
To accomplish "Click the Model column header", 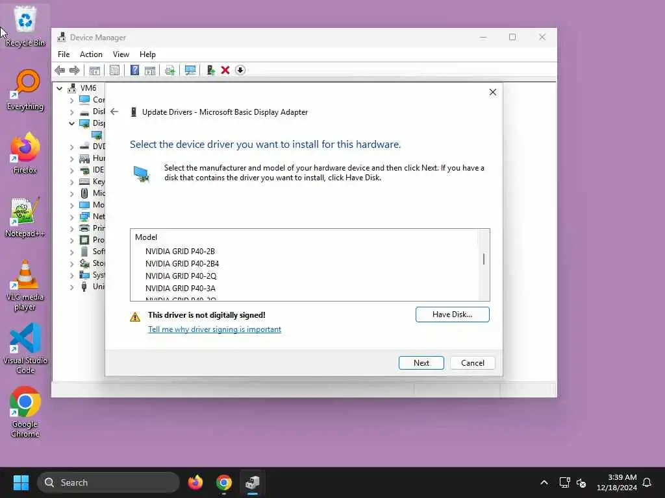I will click(x=146, y=237).
